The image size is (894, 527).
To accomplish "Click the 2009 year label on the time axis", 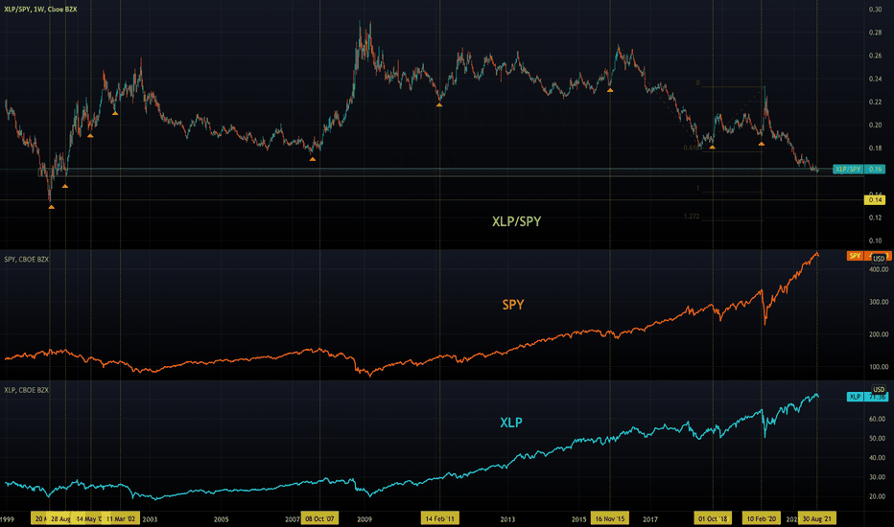I will [x=365, y=519].
